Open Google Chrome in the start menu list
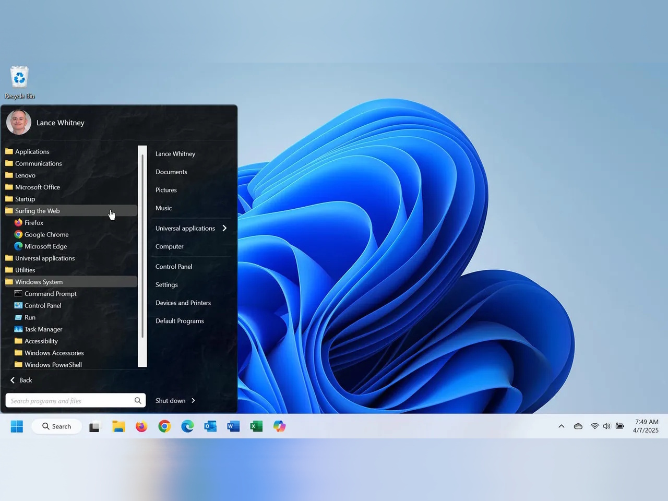This screenshot has width=668, height=501. [x=46, y=235]
